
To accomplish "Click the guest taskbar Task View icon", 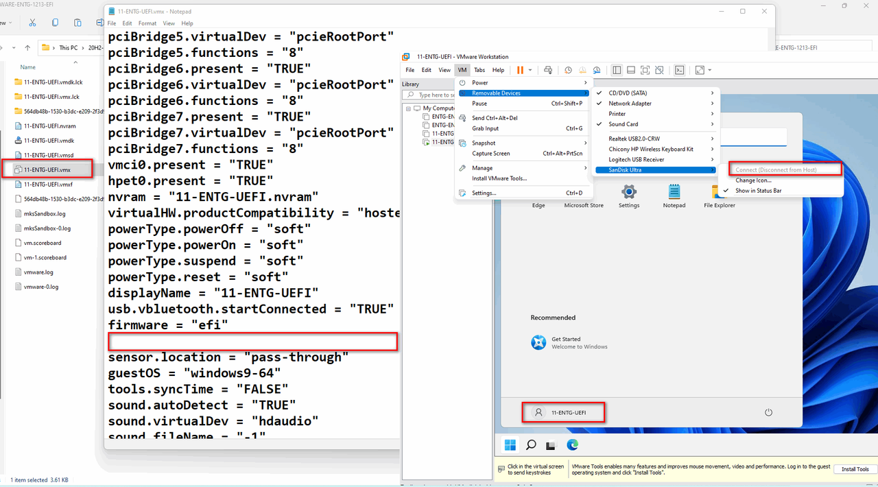I will 551,445.
